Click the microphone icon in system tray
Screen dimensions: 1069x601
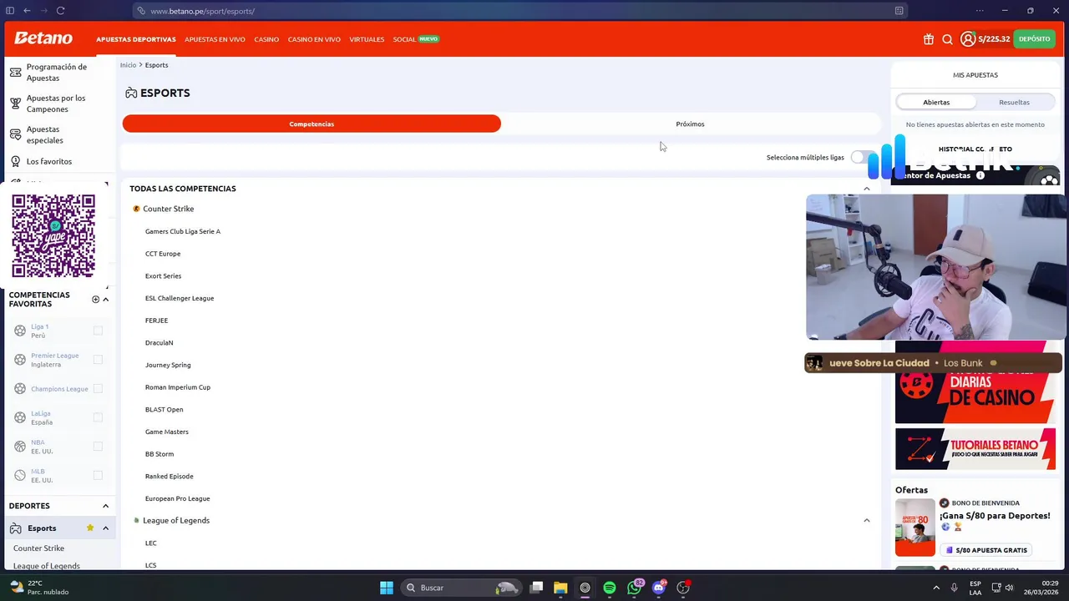954,588
